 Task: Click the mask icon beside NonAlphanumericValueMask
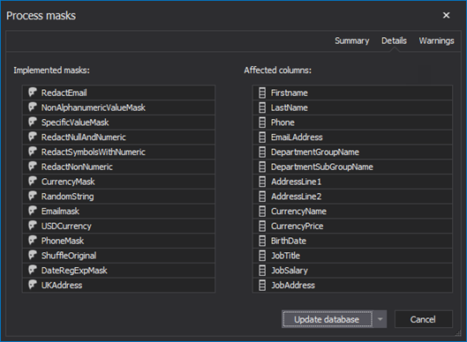click(33, 107)
